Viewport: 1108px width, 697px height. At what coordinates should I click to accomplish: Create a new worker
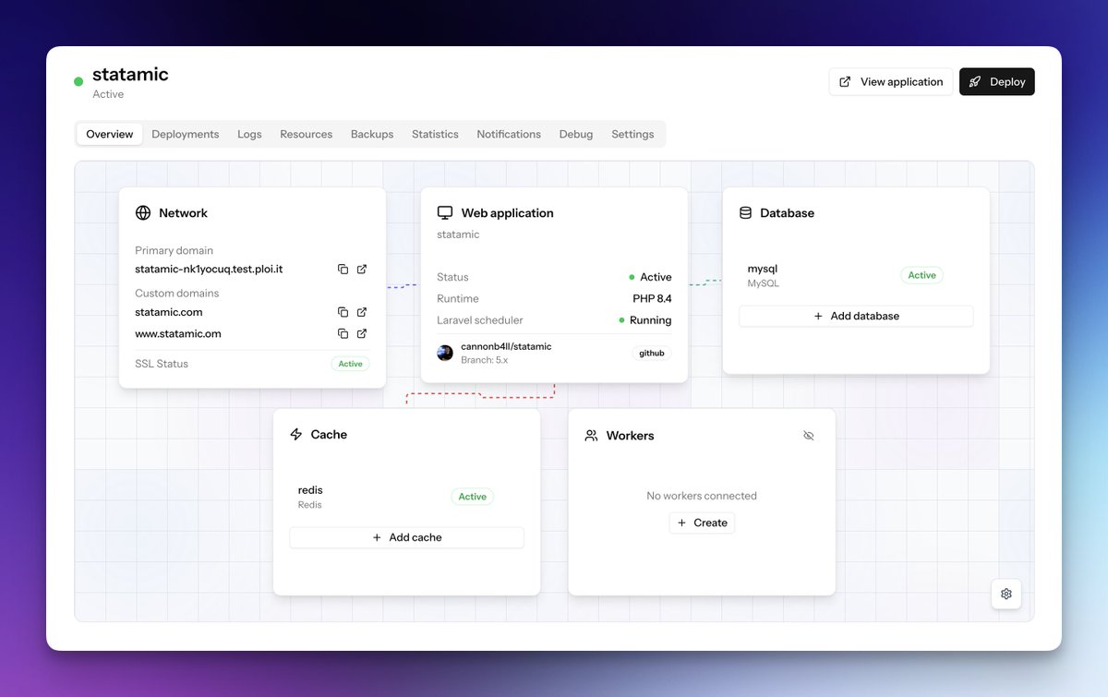point(702,523)
